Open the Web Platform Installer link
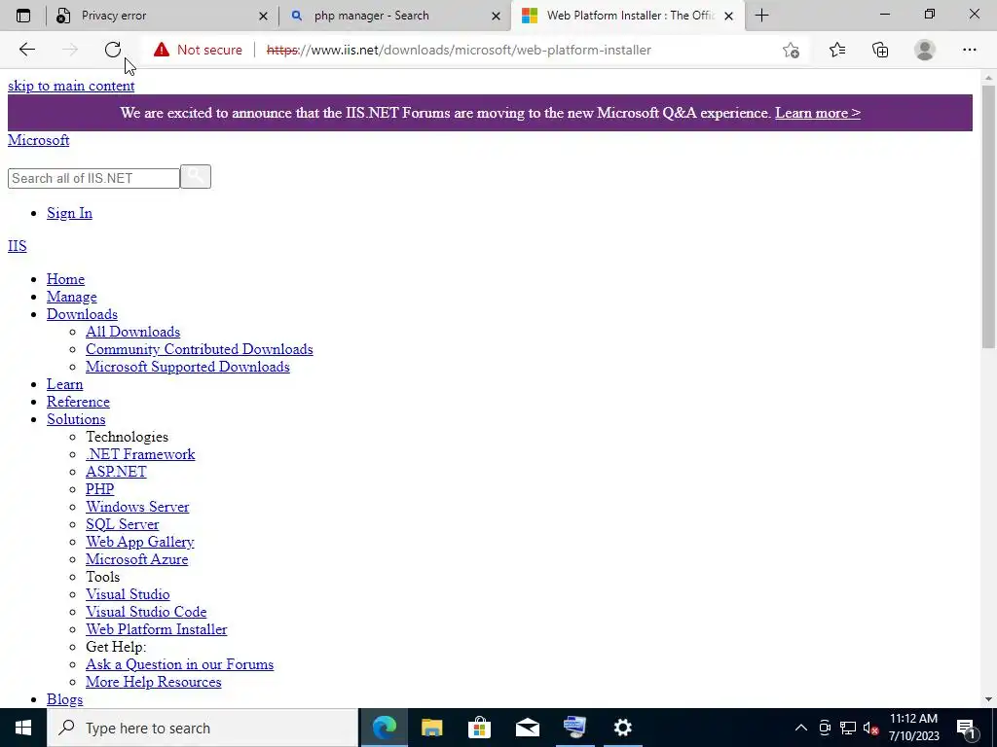 (x=157, y=629)
